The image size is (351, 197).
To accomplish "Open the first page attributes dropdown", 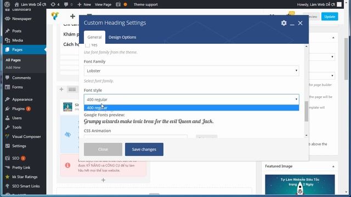I will point(322,57).
